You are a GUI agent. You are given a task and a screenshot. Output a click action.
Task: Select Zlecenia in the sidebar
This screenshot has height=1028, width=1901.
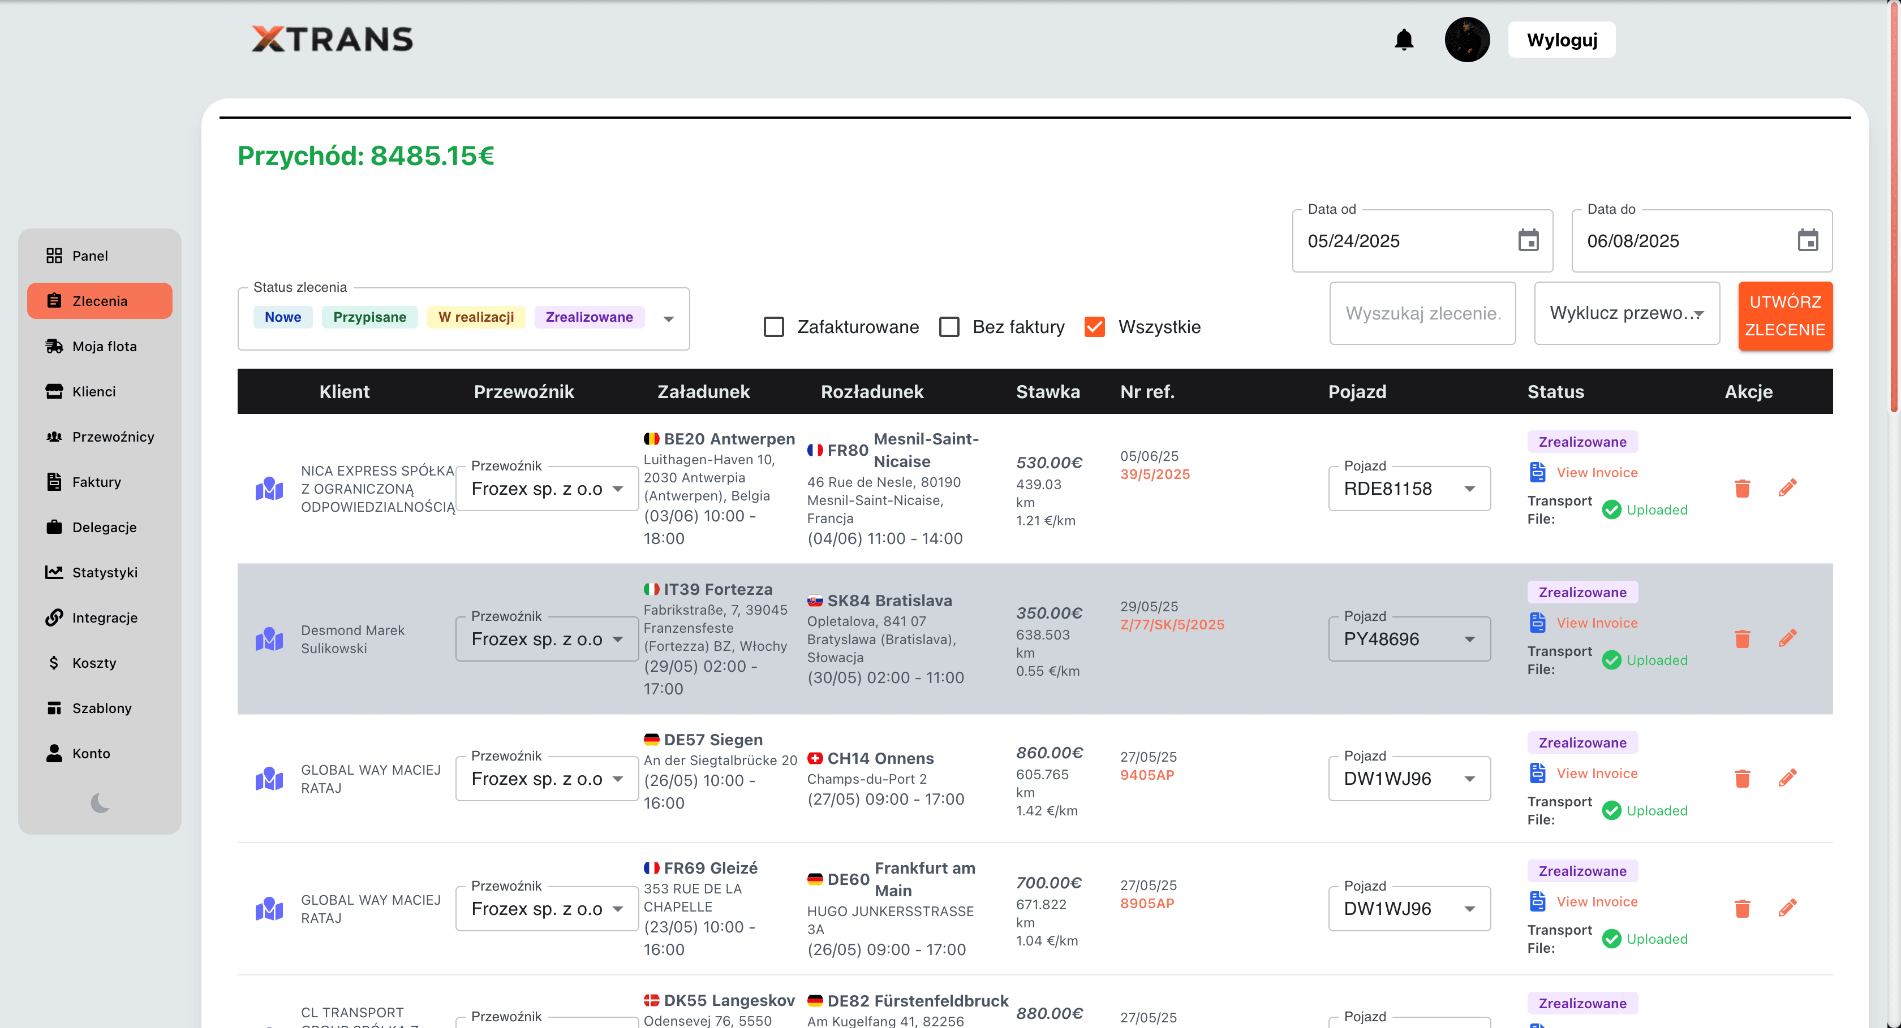click(x=100, y=301)
